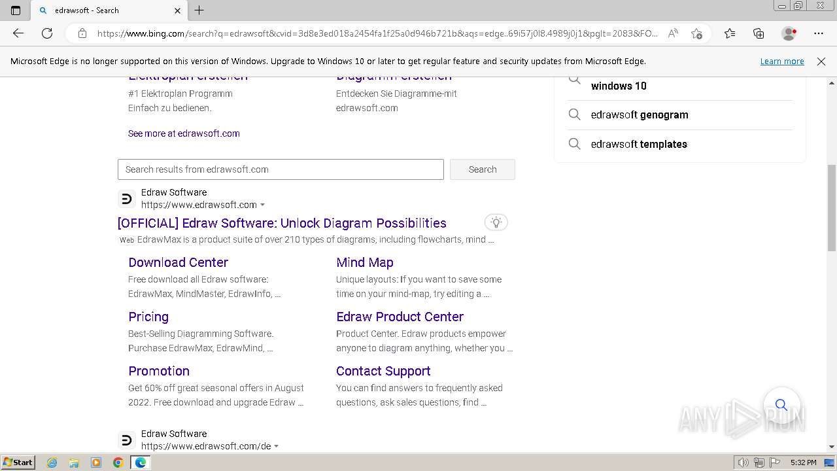Click the address bar URL
Screen dimensions: 837x471
377,33
